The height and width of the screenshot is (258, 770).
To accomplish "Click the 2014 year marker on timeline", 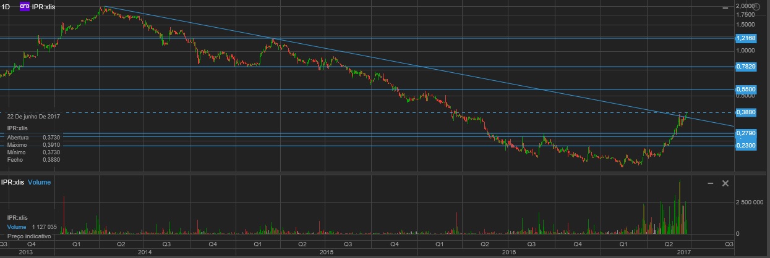I will click(x=145, y=252).
